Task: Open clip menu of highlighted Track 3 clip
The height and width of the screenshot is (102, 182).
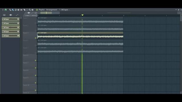Action: [x=39, y=33]
